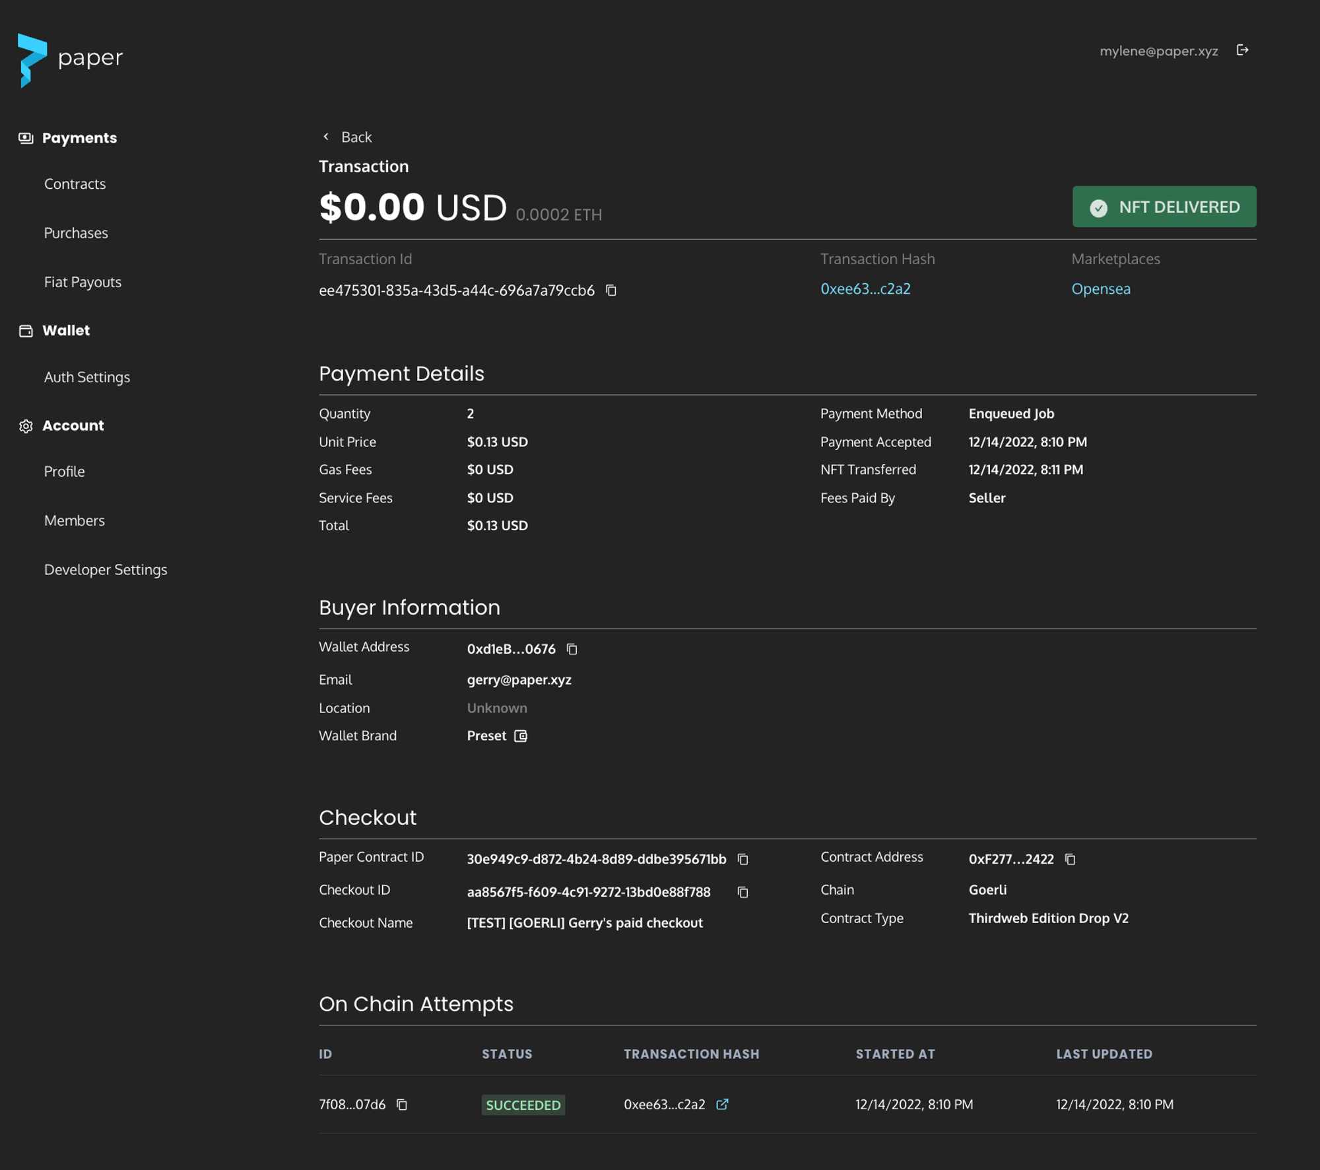Image resolution: width=1320 pixels, height=1170 pixels.
Task: Open the Contracts menu item
Action: (x=75, y=184)
